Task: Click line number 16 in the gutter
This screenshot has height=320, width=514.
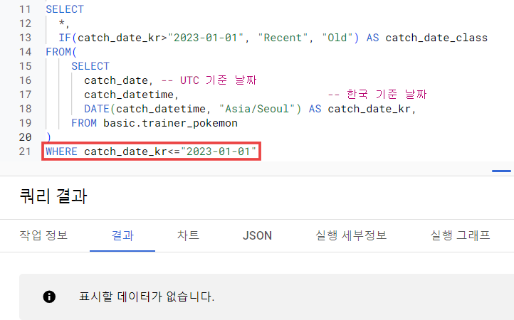Action: pyautogui.click(x=25, y=80)
